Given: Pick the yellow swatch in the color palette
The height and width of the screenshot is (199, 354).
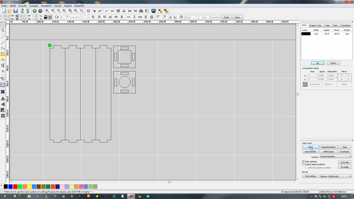Looking at the screenshot, I should pos(29,187).
